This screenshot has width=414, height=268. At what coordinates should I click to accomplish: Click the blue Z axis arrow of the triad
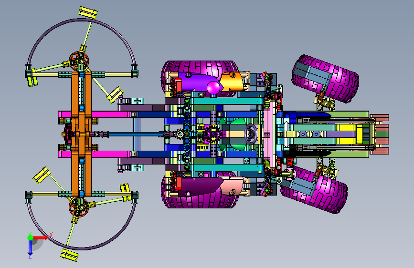pos(31,247)
